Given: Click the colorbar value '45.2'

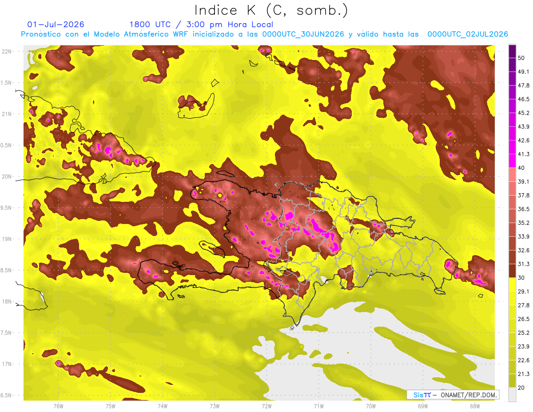Looking at the screenshot, I should (x=524, y=113).
